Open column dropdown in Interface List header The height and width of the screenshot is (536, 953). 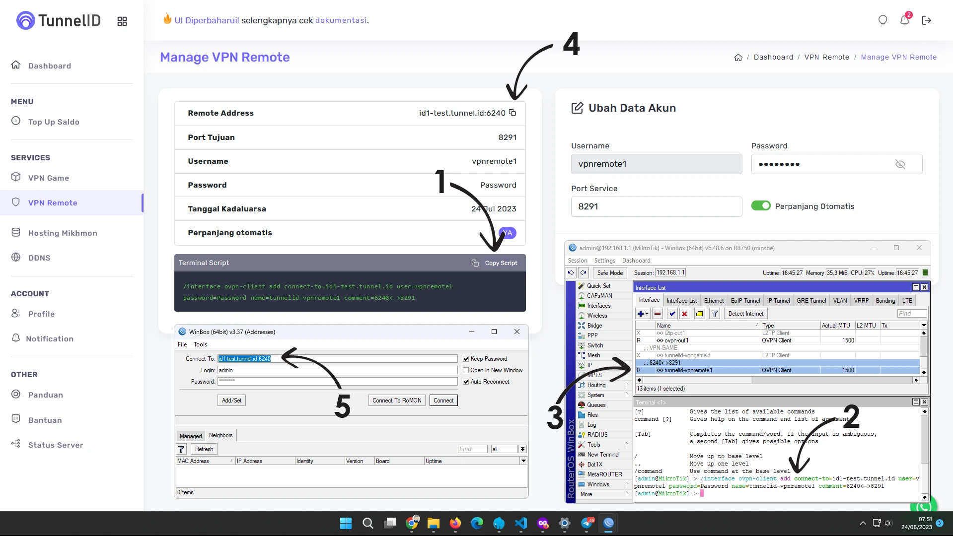click(x=924, y=326)
